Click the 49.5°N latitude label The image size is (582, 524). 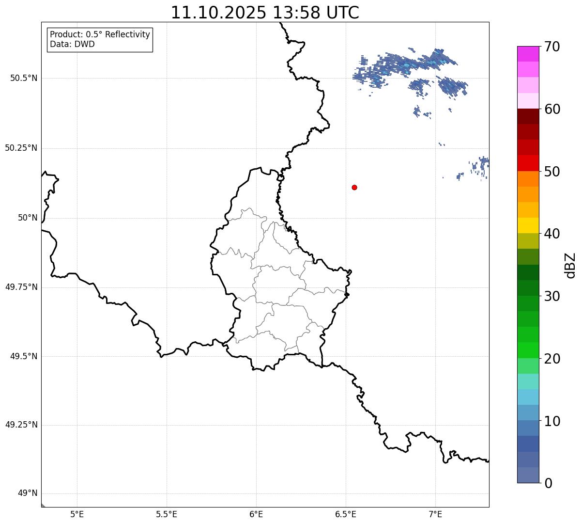click(24, 356)
